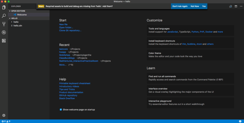Image resolution: width=244 pixels, height=123 pixels.
Task: Open Find and run all commands card
Action: click(190, 78)
